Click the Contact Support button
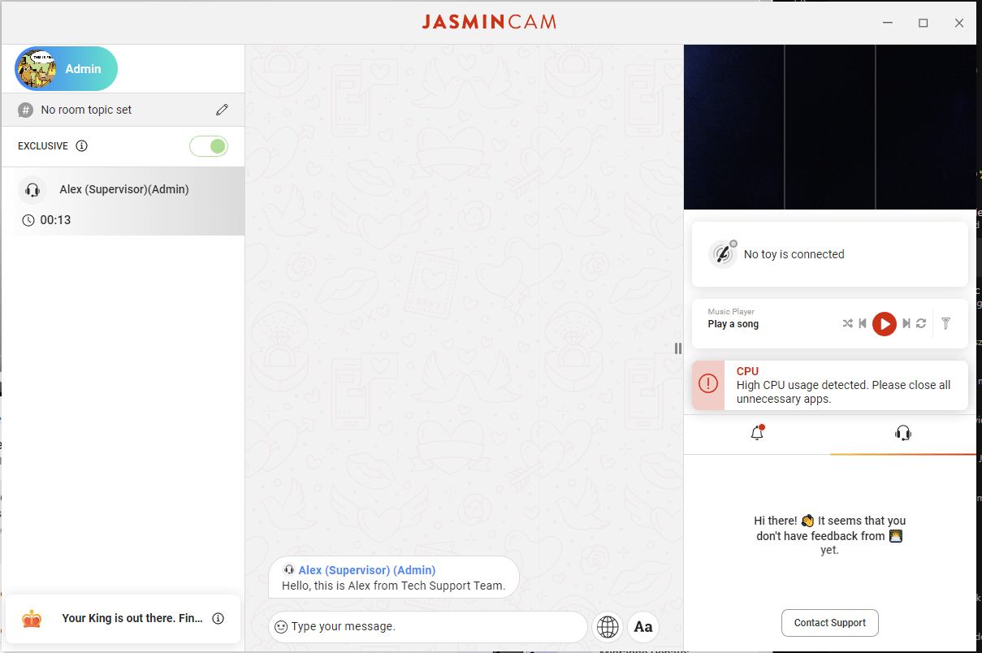The image size is (982, 653). pos(830,623)
